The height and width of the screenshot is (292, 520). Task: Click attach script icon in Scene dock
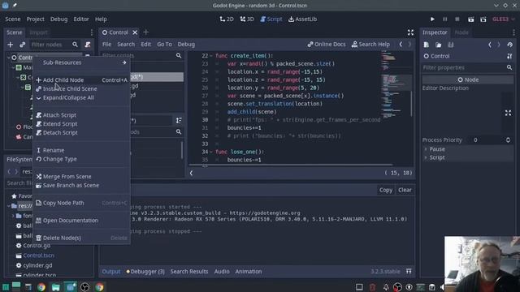click(x=88, y=45)
